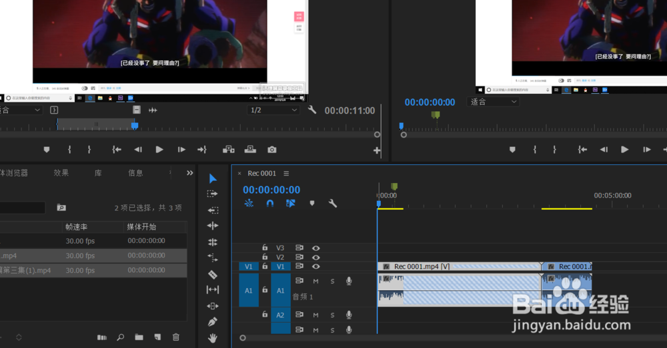Switch to 效果 tab

pos(61,173)
